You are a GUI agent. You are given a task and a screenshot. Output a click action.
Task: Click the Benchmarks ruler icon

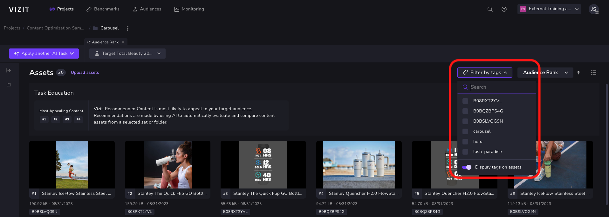tap(89, 9)
